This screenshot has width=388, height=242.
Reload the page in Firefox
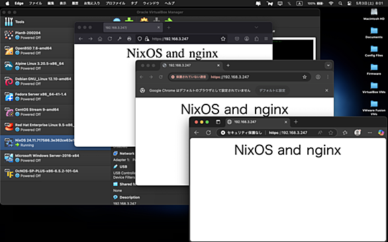click(x=110, y=39)
